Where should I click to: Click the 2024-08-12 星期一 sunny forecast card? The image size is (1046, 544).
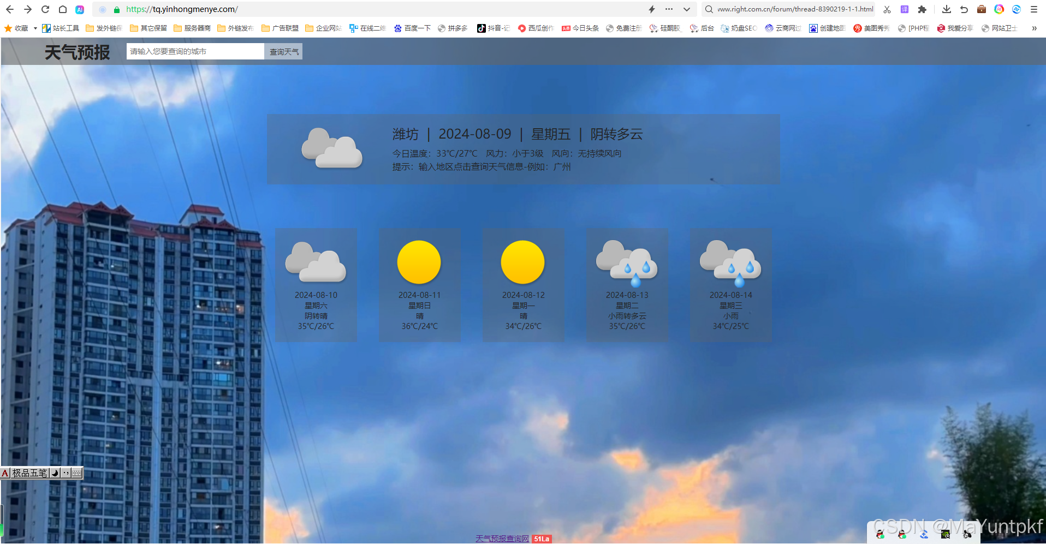524,285
